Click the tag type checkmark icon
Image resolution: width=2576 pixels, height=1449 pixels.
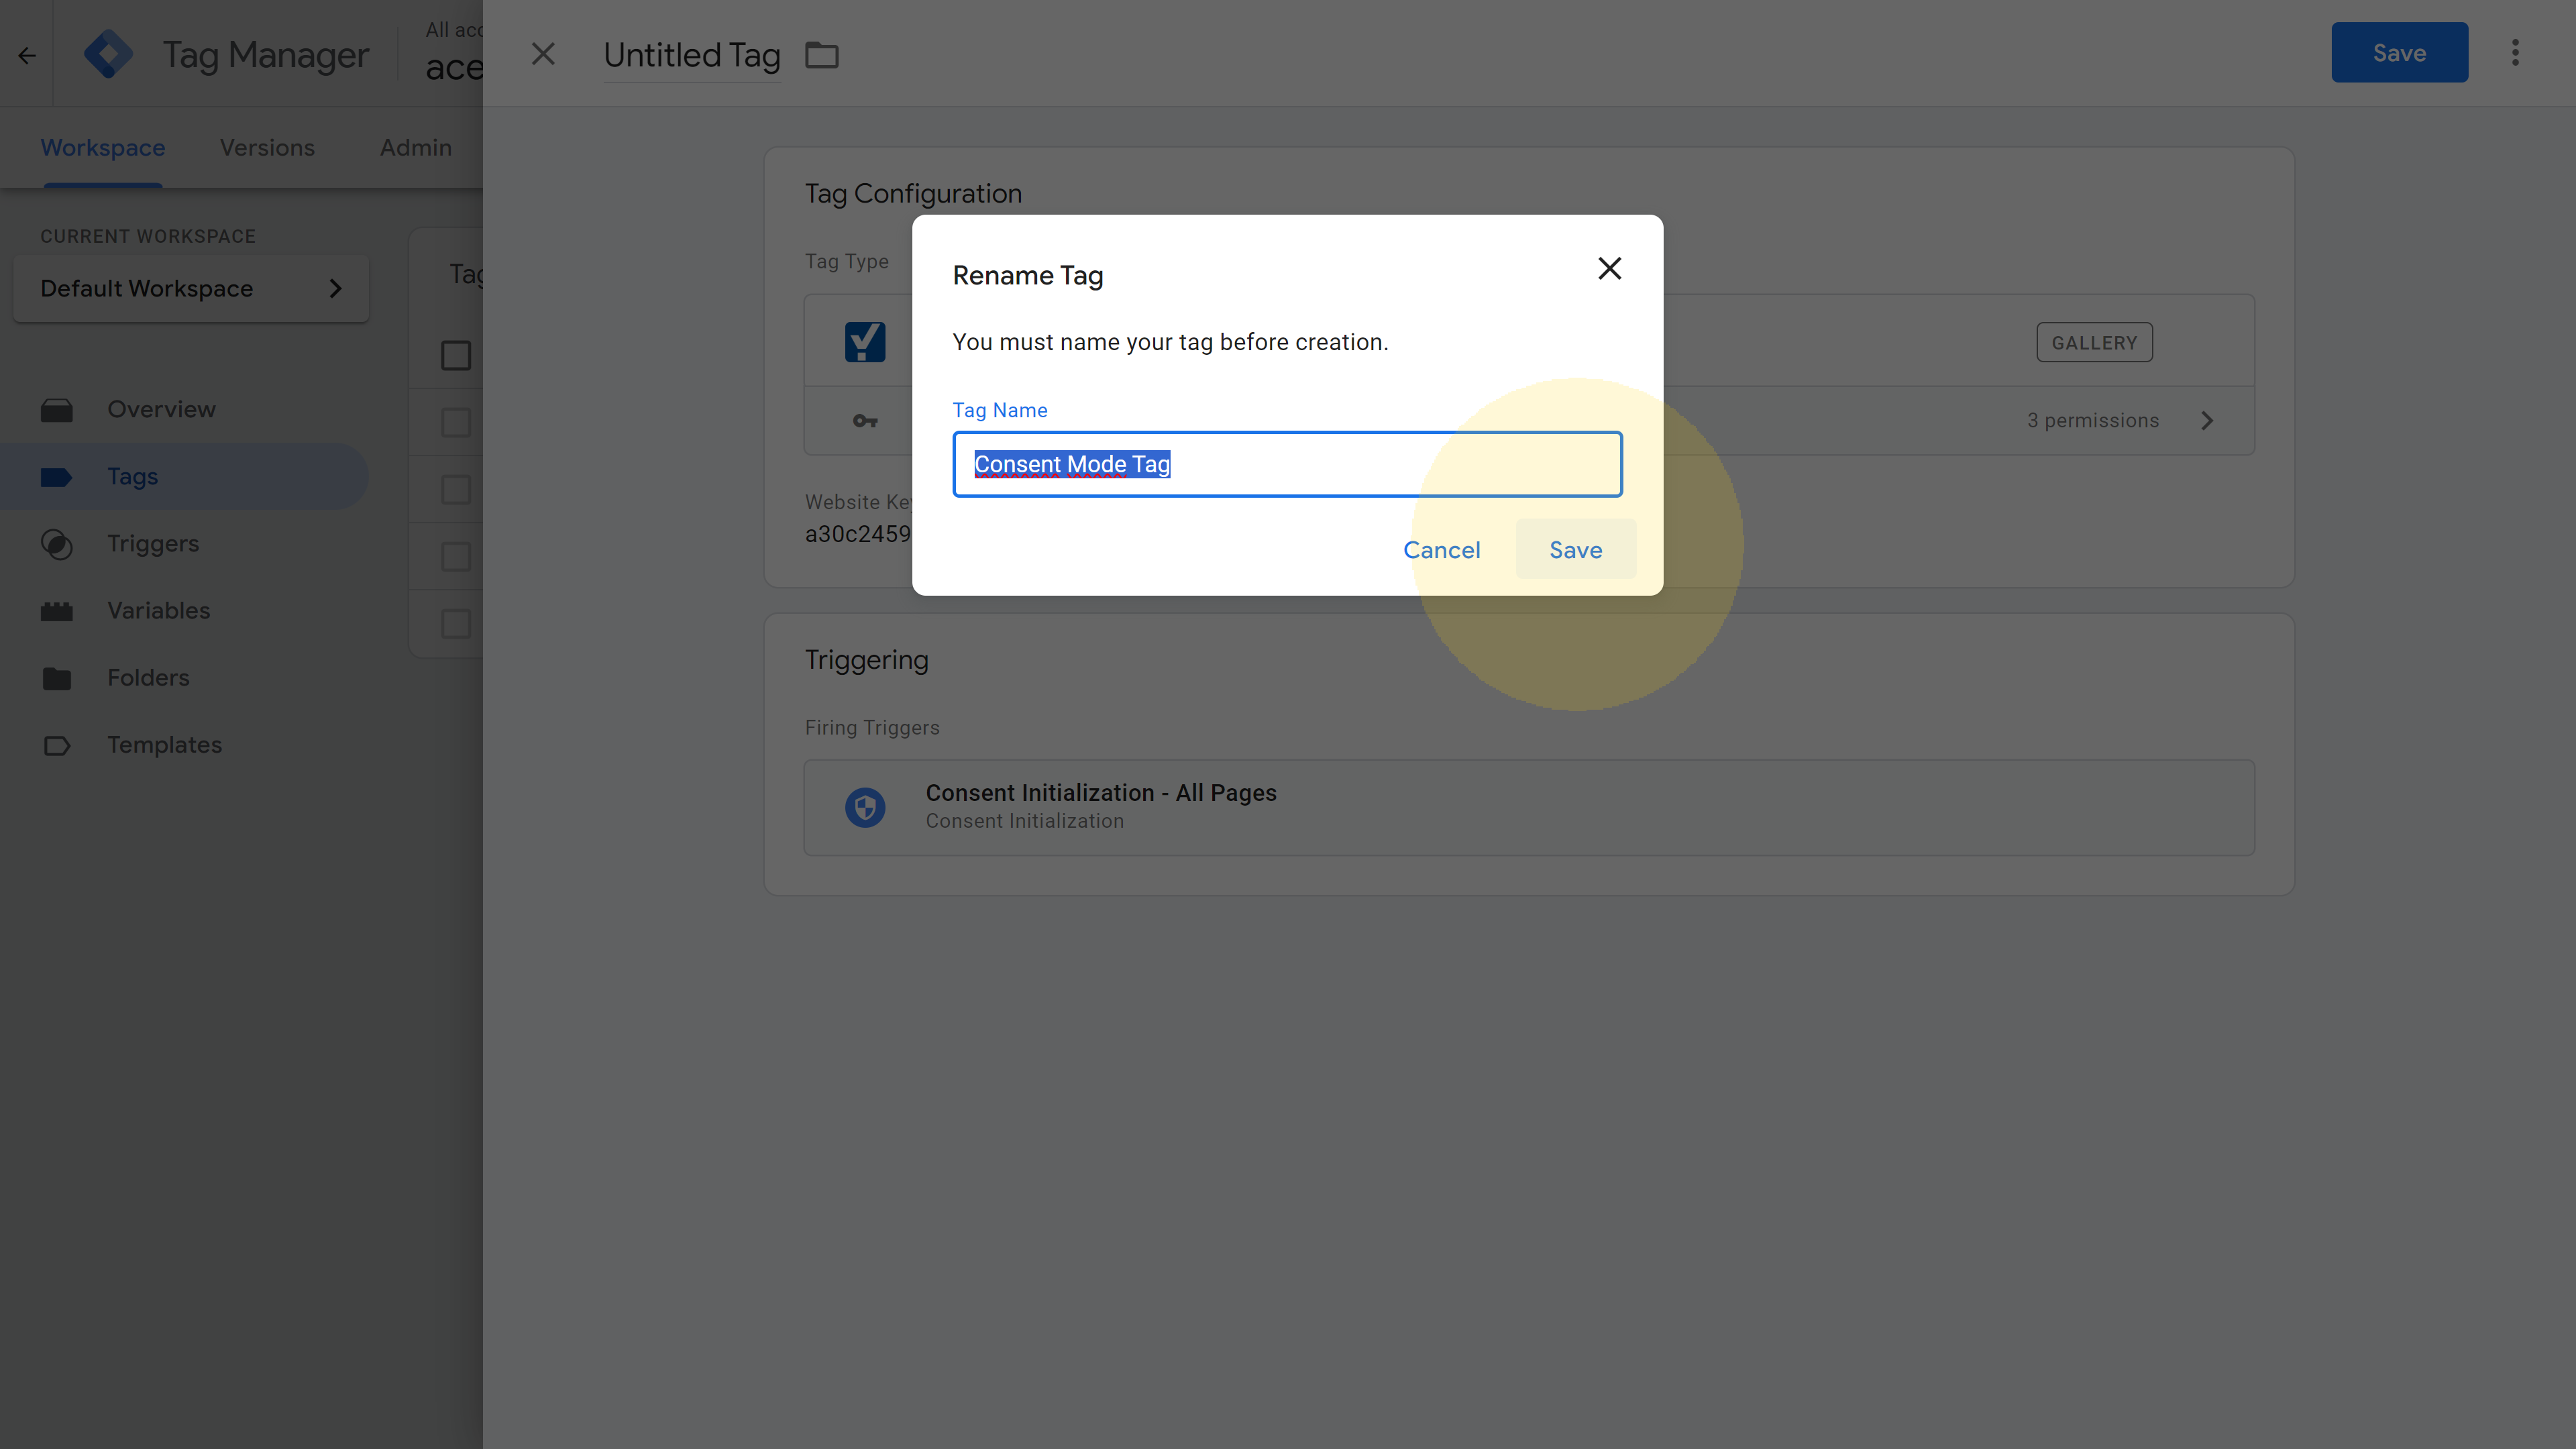point(865,342)
